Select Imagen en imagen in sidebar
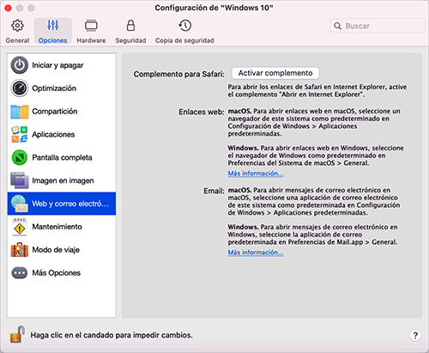Screen dimensions: 429x353 [x=62, y=180]
